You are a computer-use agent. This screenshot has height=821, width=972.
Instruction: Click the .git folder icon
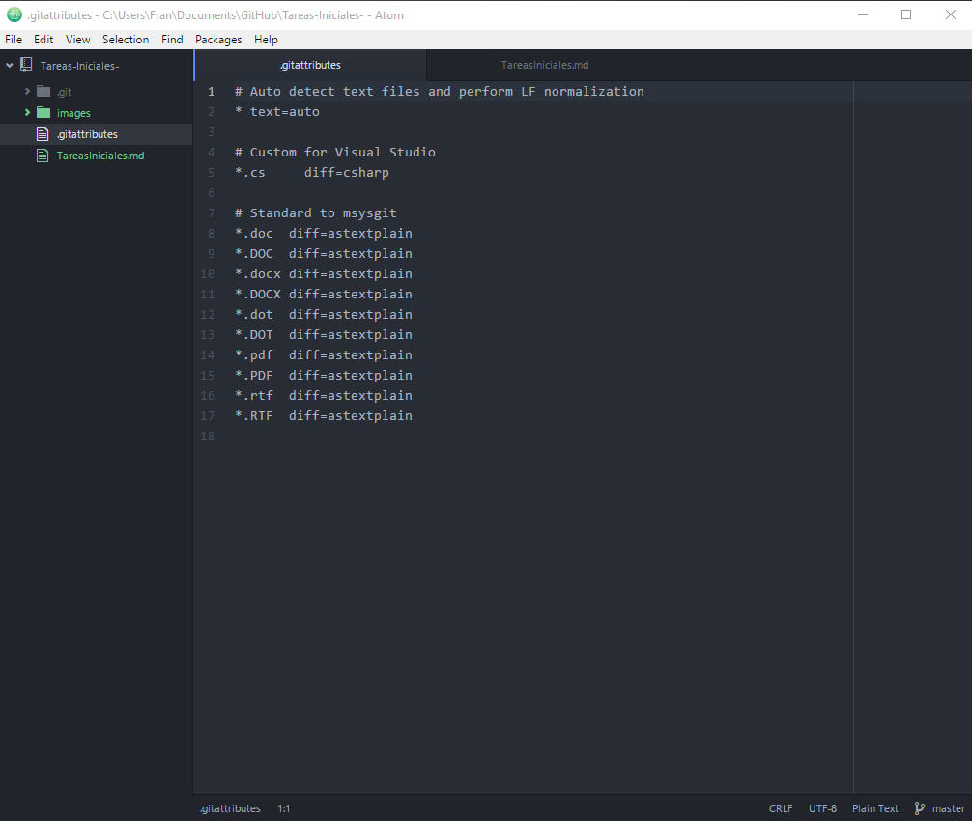(x=43, y=92)
